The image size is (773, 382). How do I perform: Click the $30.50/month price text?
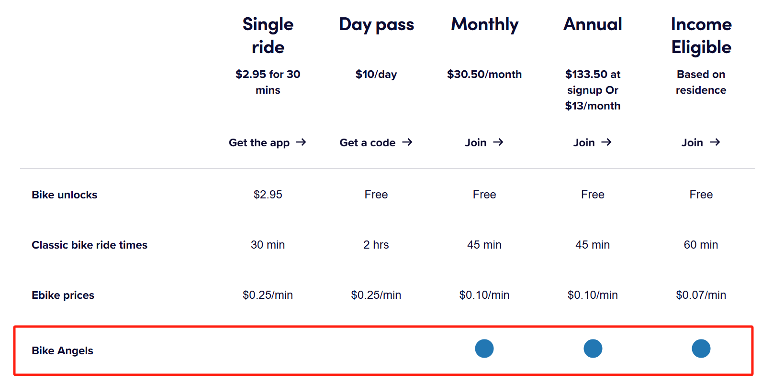click(484, 74)
